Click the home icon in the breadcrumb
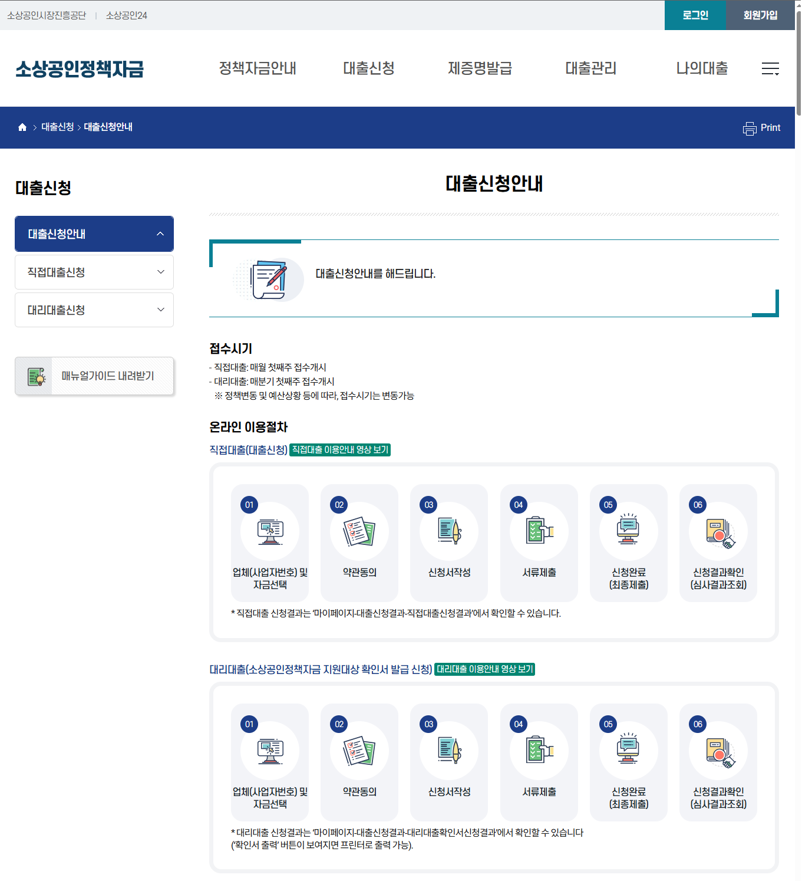802x881 pixels. [x=22, y=127]
